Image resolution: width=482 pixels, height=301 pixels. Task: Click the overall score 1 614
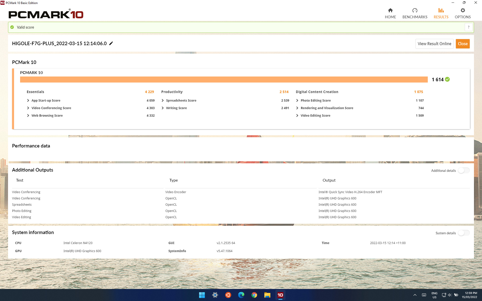point(438,80)
